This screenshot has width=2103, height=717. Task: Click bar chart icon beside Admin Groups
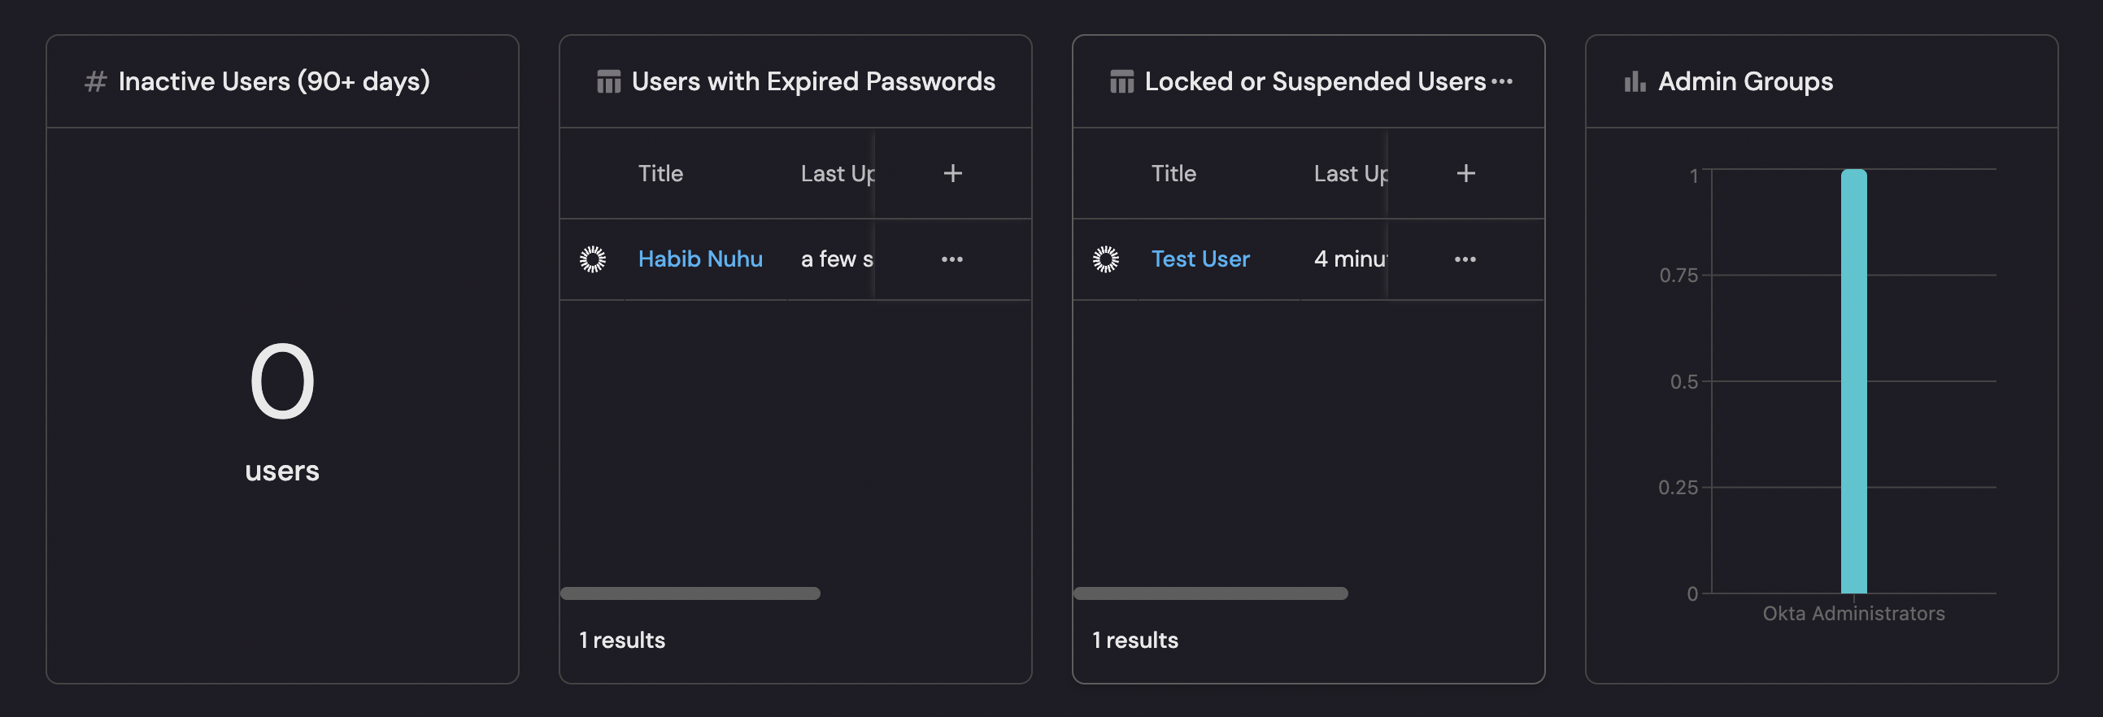pyautogui.click(x=1635, y=81)
